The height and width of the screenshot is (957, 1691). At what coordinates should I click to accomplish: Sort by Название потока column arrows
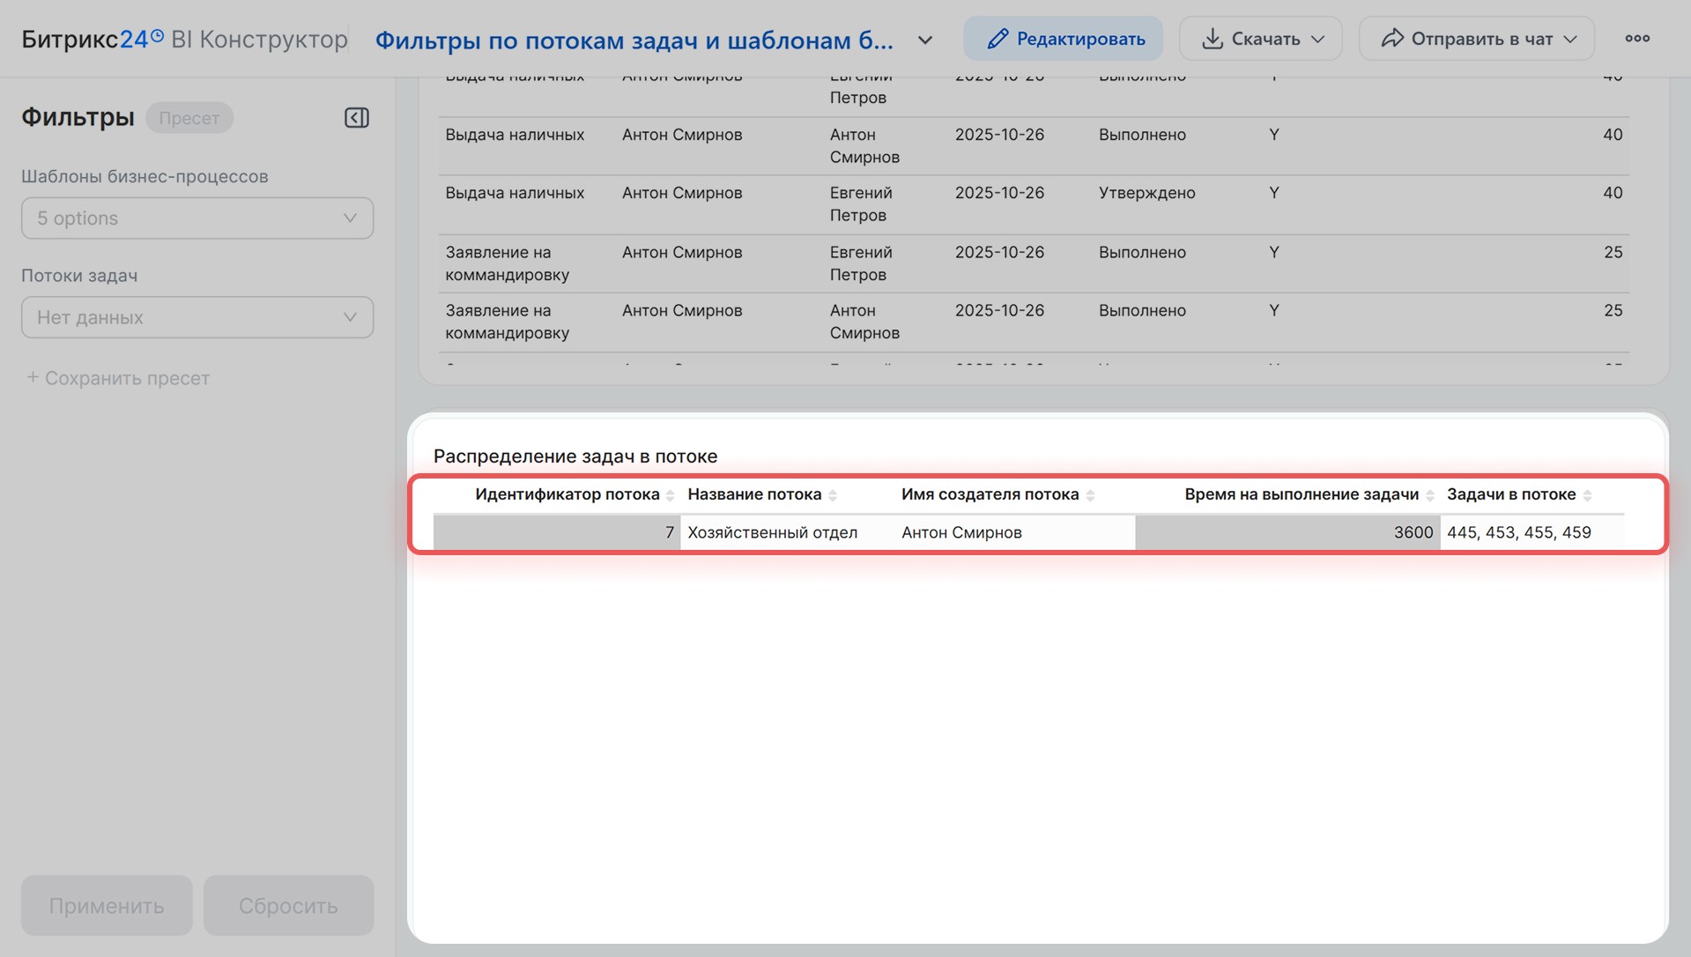pyautogui.click(x=833, y=495)
